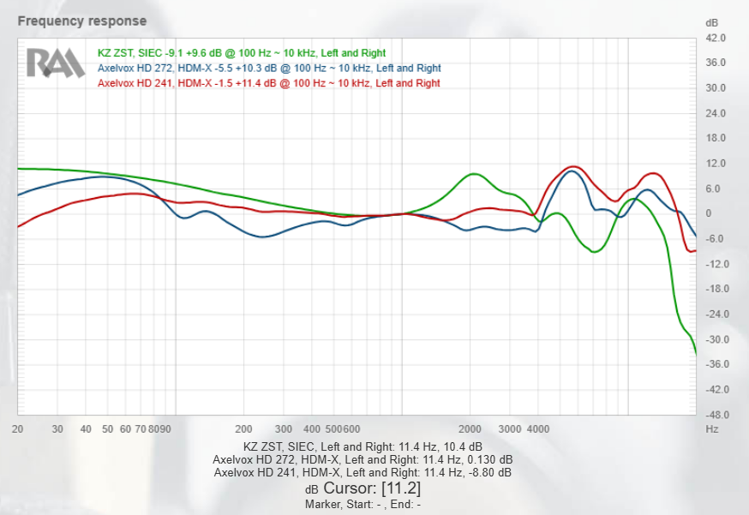749x515 pixels.
Task: Select the green KZ ZST legend entry
Action: (x=241, y=53)
